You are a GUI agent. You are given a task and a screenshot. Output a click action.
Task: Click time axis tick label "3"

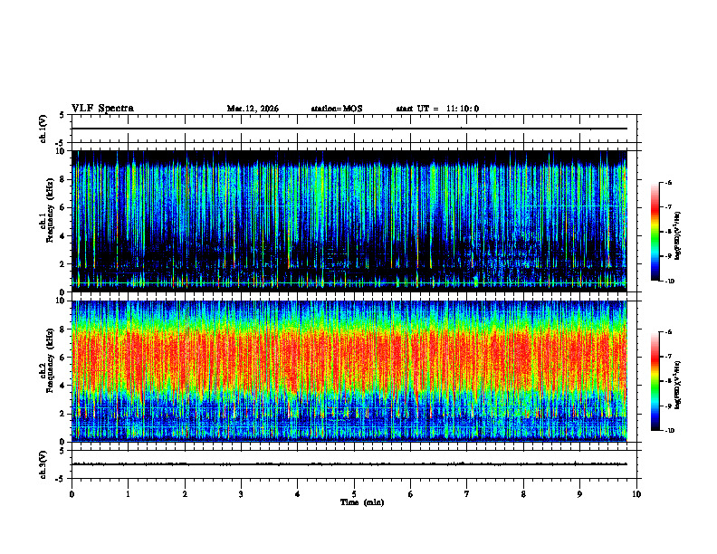click(x=241, y=494)
